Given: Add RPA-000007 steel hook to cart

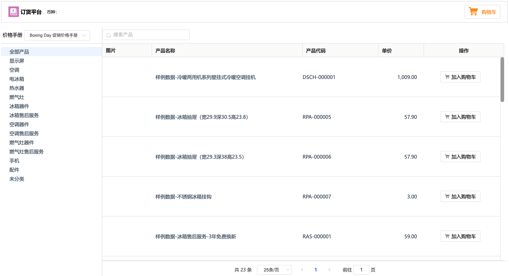Looking at the screenshot, I should pos(460,196).
